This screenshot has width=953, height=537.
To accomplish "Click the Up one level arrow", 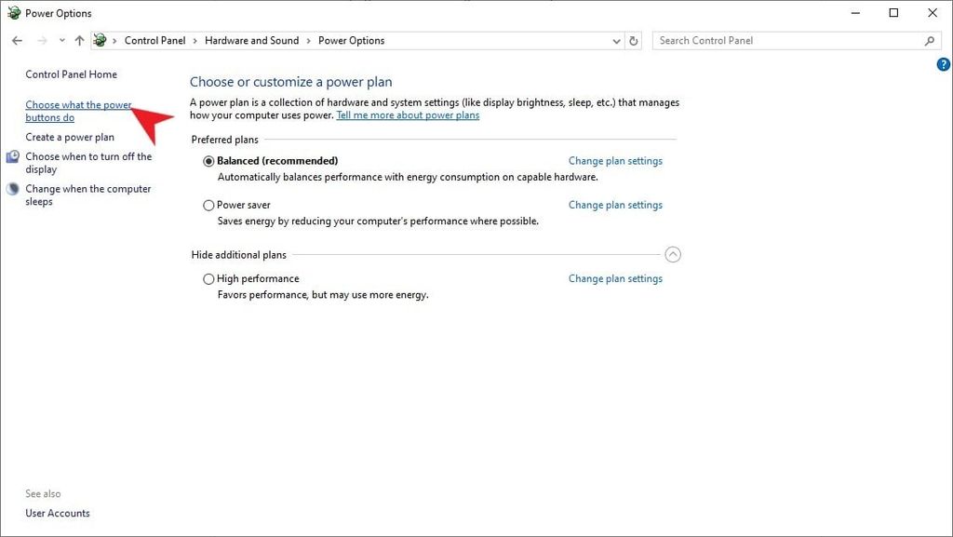I will pyautogui.click(x=79, y=41).
